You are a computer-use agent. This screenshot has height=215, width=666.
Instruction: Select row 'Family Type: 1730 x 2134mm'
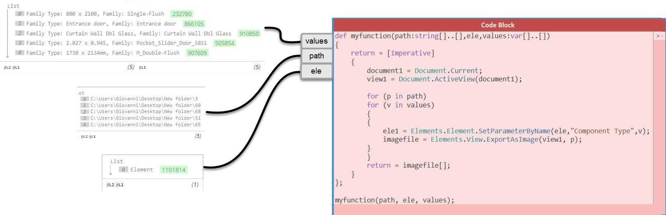[103, 53]
